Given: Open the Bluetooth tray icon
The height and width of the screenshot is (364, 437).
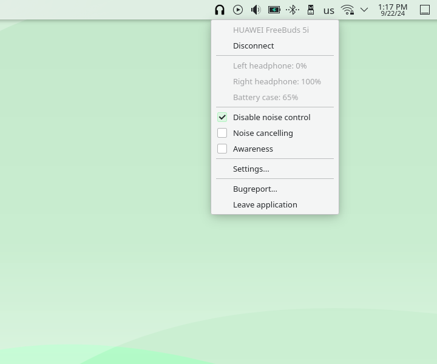Looking at the screenshot, I should (x=293, y=10).
